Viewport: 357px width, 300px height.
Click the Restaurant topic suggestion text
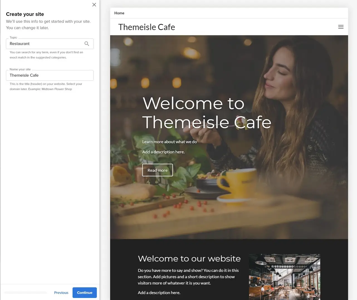(19, 44)
